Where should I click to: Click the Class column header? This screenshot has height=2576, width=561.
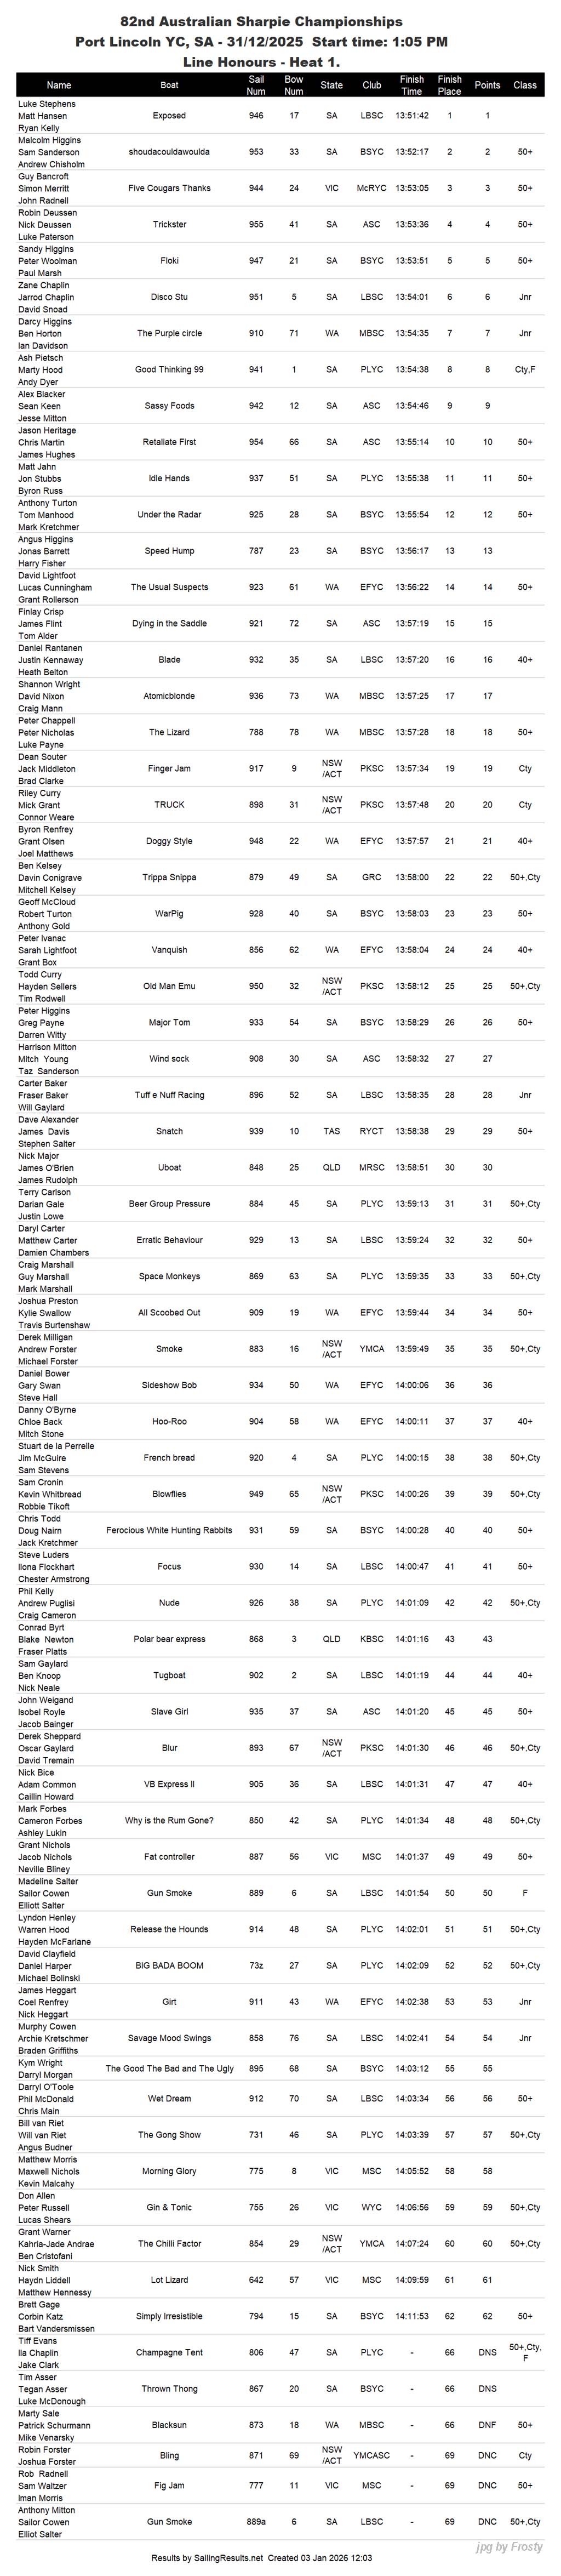point(525,85)
